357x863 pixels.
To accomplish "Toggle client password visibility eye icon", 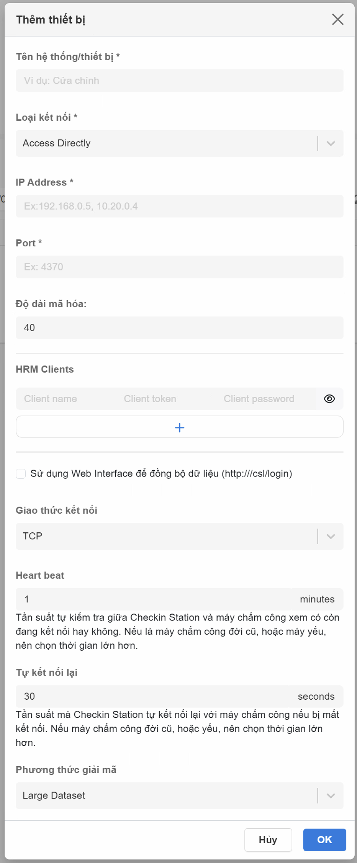I will [x=329, y=399].
